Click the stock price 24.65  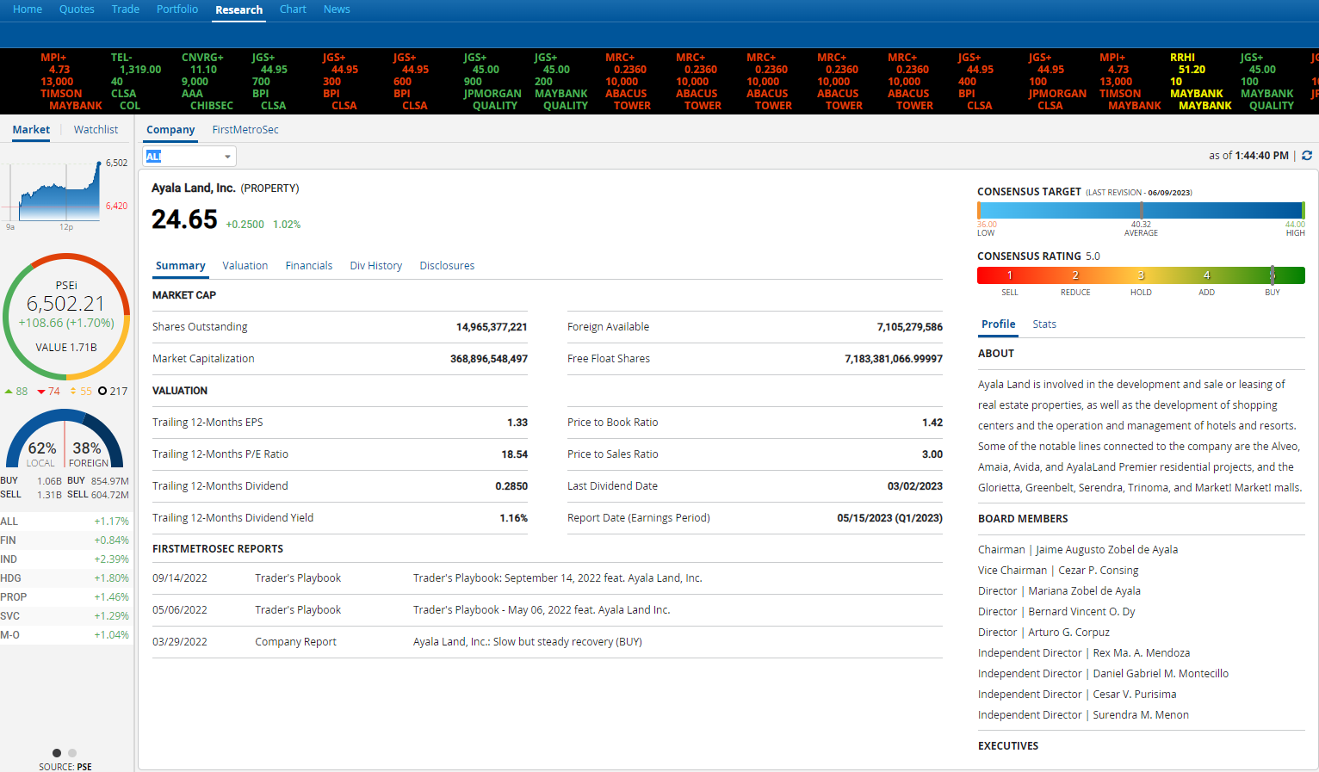[x=184, y=219]
